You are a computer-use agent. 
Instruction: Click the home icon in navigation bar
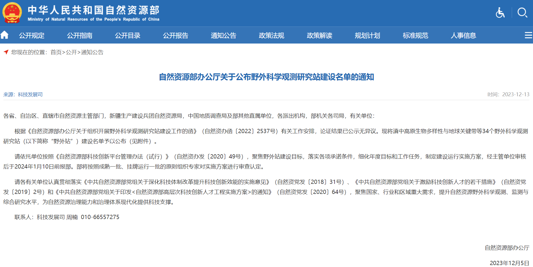coord(4,35)
